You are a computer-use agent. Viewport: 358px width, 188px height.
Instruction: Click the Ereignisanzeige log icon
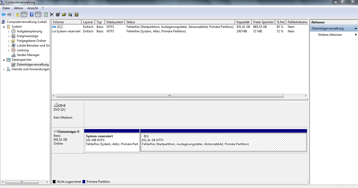[13, 36]
